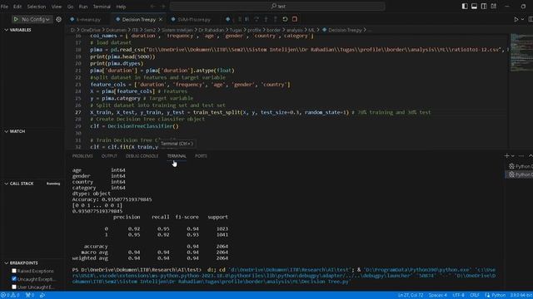Open terminal panel more actions ellipsis
The image size is (533, 299).
click(x=521, y=155)
